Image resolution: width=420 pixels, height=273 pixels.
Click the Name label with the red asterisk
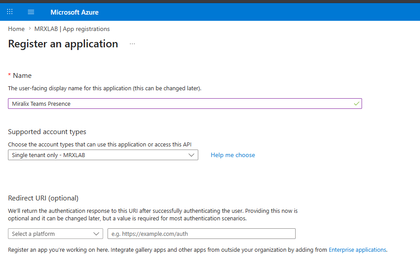point(20,76)
